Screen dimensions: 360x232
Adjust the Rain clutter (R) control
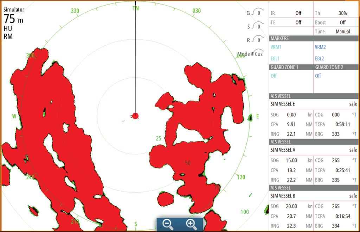point(255,40)
